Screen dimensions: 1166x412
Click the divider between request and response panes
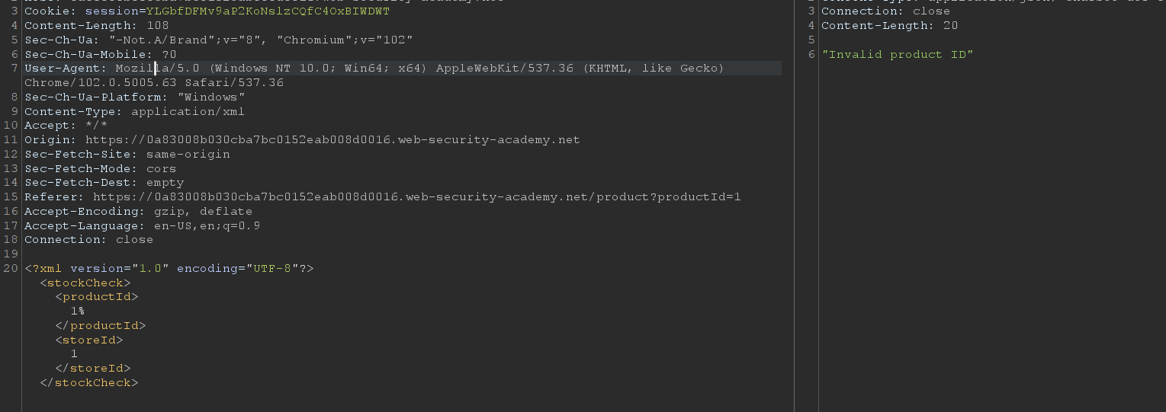pos(795,206)
